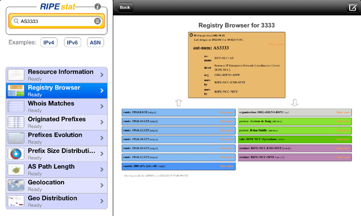
Task: Open the compose/edit icon in top bar
Action: coord(352,7)
